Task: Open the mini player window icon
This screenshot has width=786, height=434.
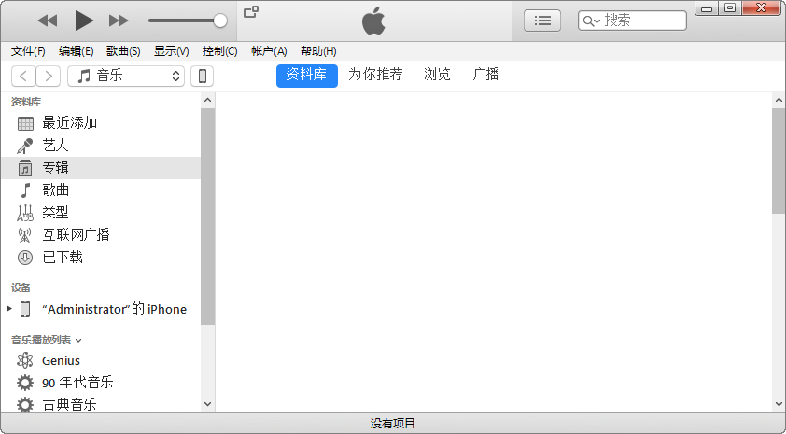Action: coord(251,11)
